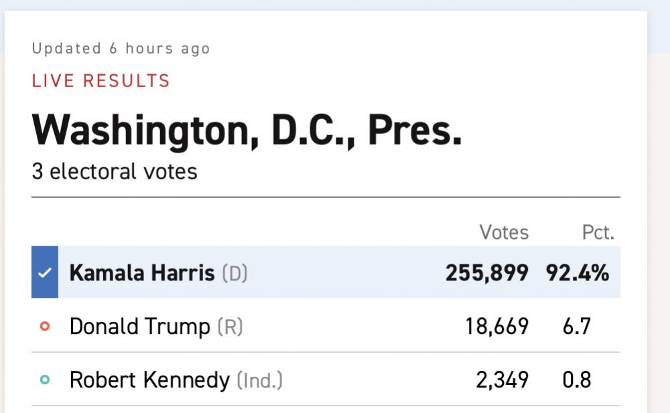Select the Kamala Harris candidate name
The width and height of the screenshot is (670, 413).
(142, 273)
